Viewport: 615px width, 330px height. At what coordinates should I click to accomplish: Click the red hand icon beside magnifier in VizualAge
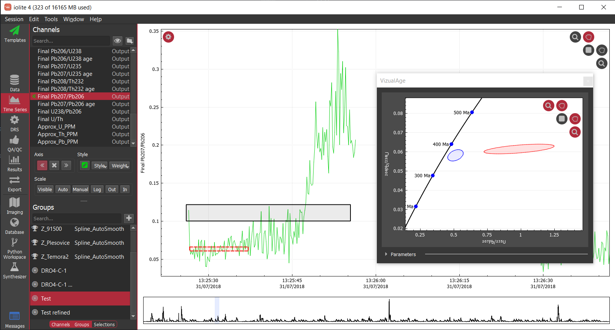click(561, 106)
